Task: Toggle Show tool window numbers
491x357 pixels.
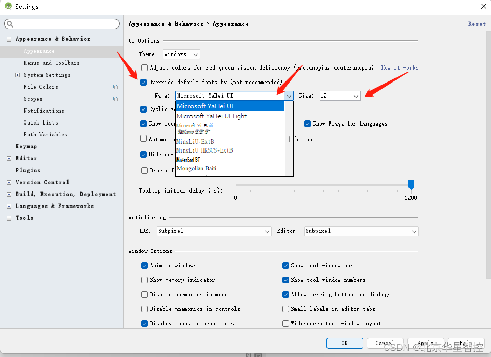Action: coord(285,280)
